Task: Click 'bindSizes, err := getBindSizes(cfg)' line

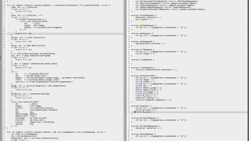Action: (x=30, y=94)
